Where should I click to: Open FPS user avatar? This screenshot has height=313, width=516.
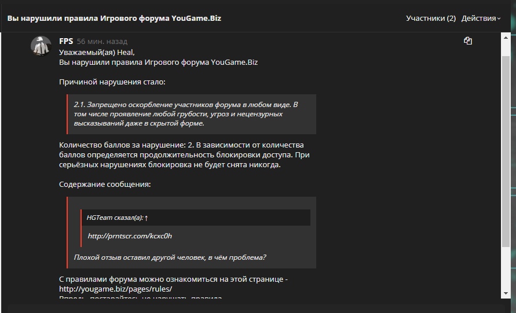click(41, 46)
